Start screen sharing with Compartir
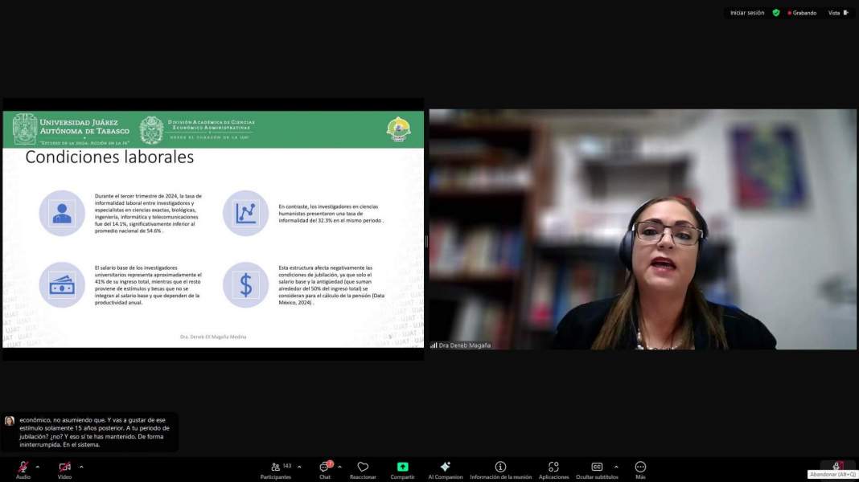Viewport: 859px width, 482px height. tap(401, 468)
